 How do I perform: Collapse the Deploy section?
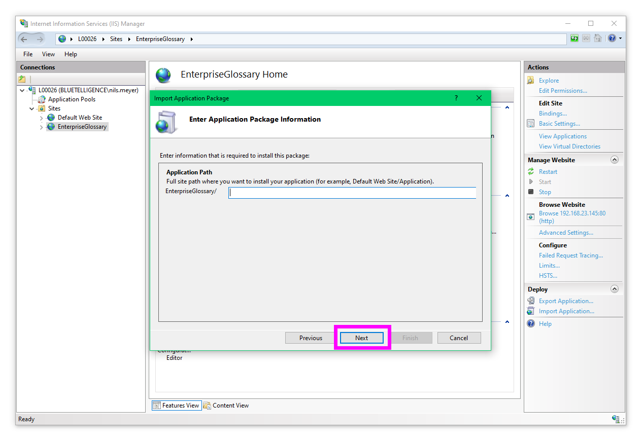[615, 289]
